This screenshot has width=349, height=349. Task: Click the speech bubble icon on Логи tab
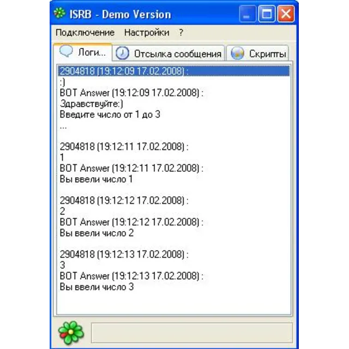pos(66,51)
